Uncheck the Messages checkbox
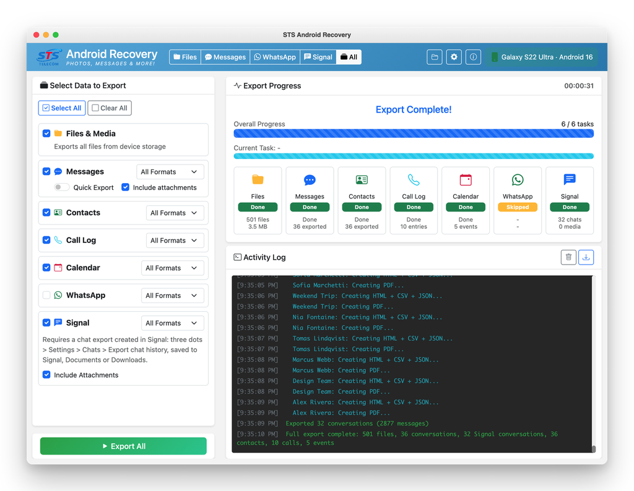The height and width of the screenshot is (491, 634). click(x=46, y=172)
